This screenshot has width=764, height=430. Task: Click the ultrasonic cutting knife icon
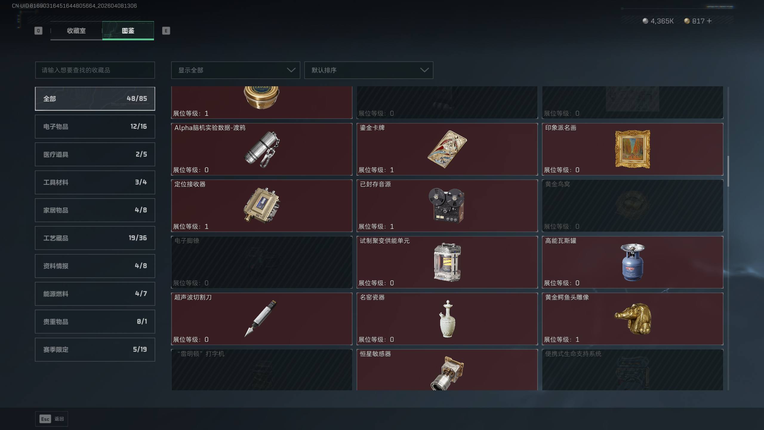[x=261, y=318]
